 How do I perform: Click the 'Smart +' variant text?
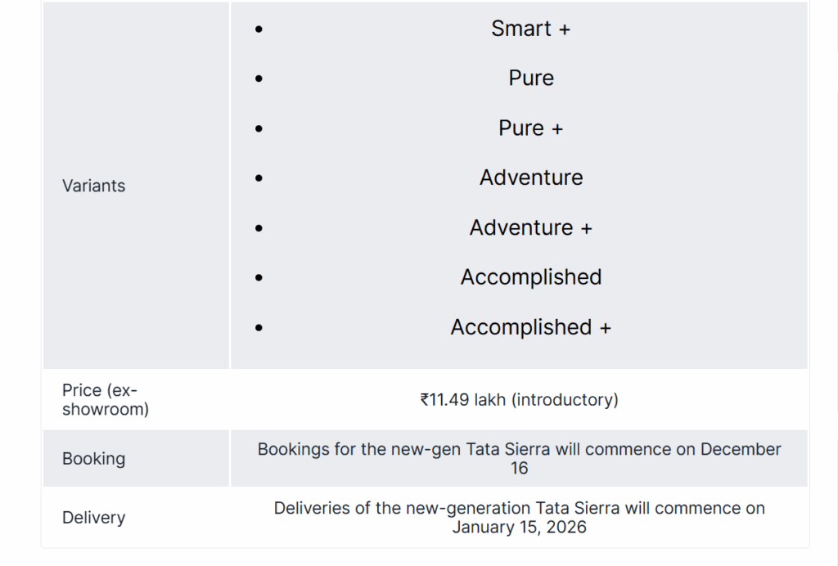click(x=530, y=29)
